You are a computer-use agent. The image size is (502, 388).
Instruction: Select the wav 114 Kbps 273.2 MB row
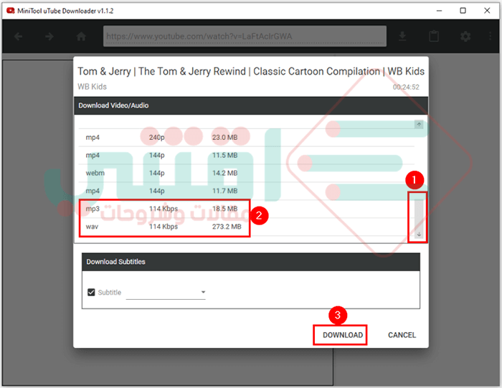point(247,227)
